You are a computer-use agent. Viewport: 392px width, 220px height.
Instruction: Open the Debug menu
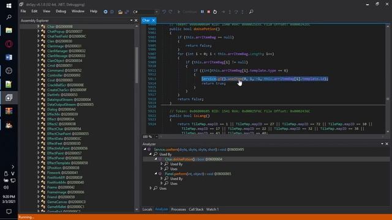[x=61, y=12]
